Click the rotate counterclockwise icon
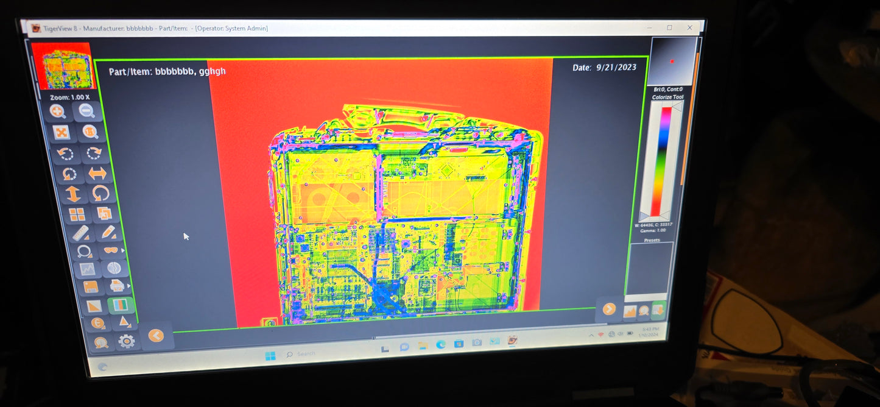This screenshot has height=407, width=880. [x=64, y=152]
